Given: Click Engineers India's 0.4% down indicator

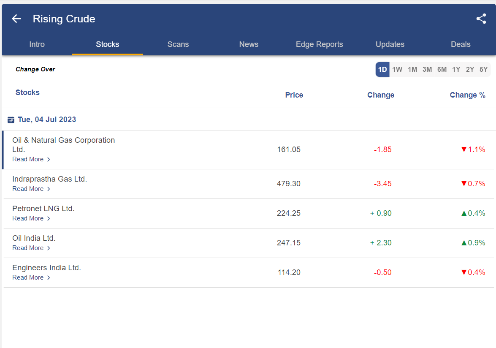Looking at the screenshot, I should (473, 272).
